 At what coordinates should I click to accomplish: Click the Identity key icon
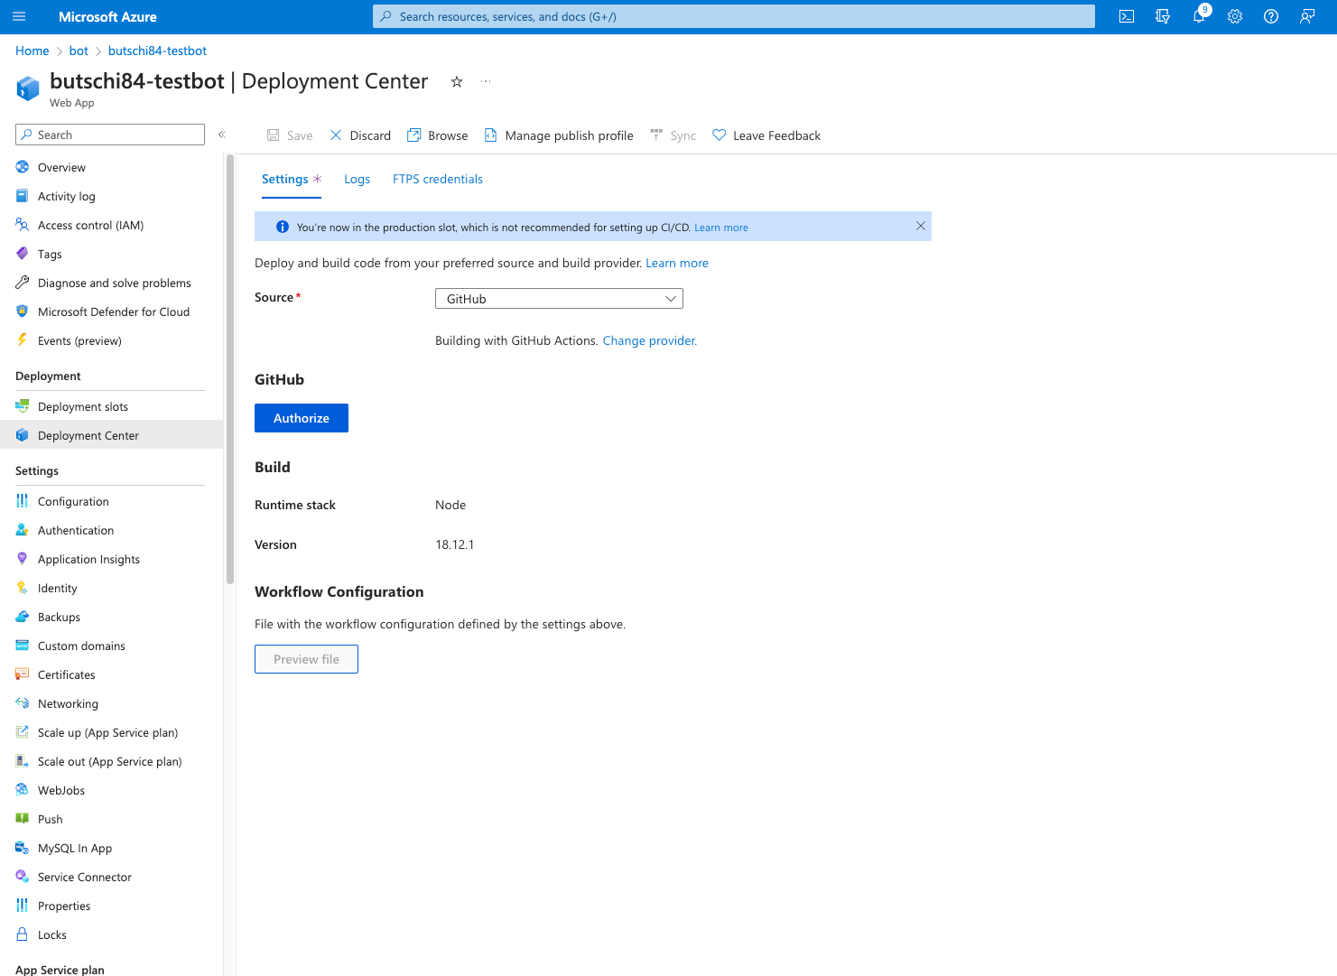(23, 588)
